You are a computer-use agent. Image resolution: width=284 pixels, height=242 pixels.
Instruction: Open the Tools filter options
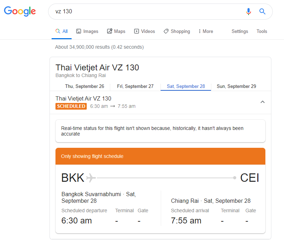coord(262,31)
